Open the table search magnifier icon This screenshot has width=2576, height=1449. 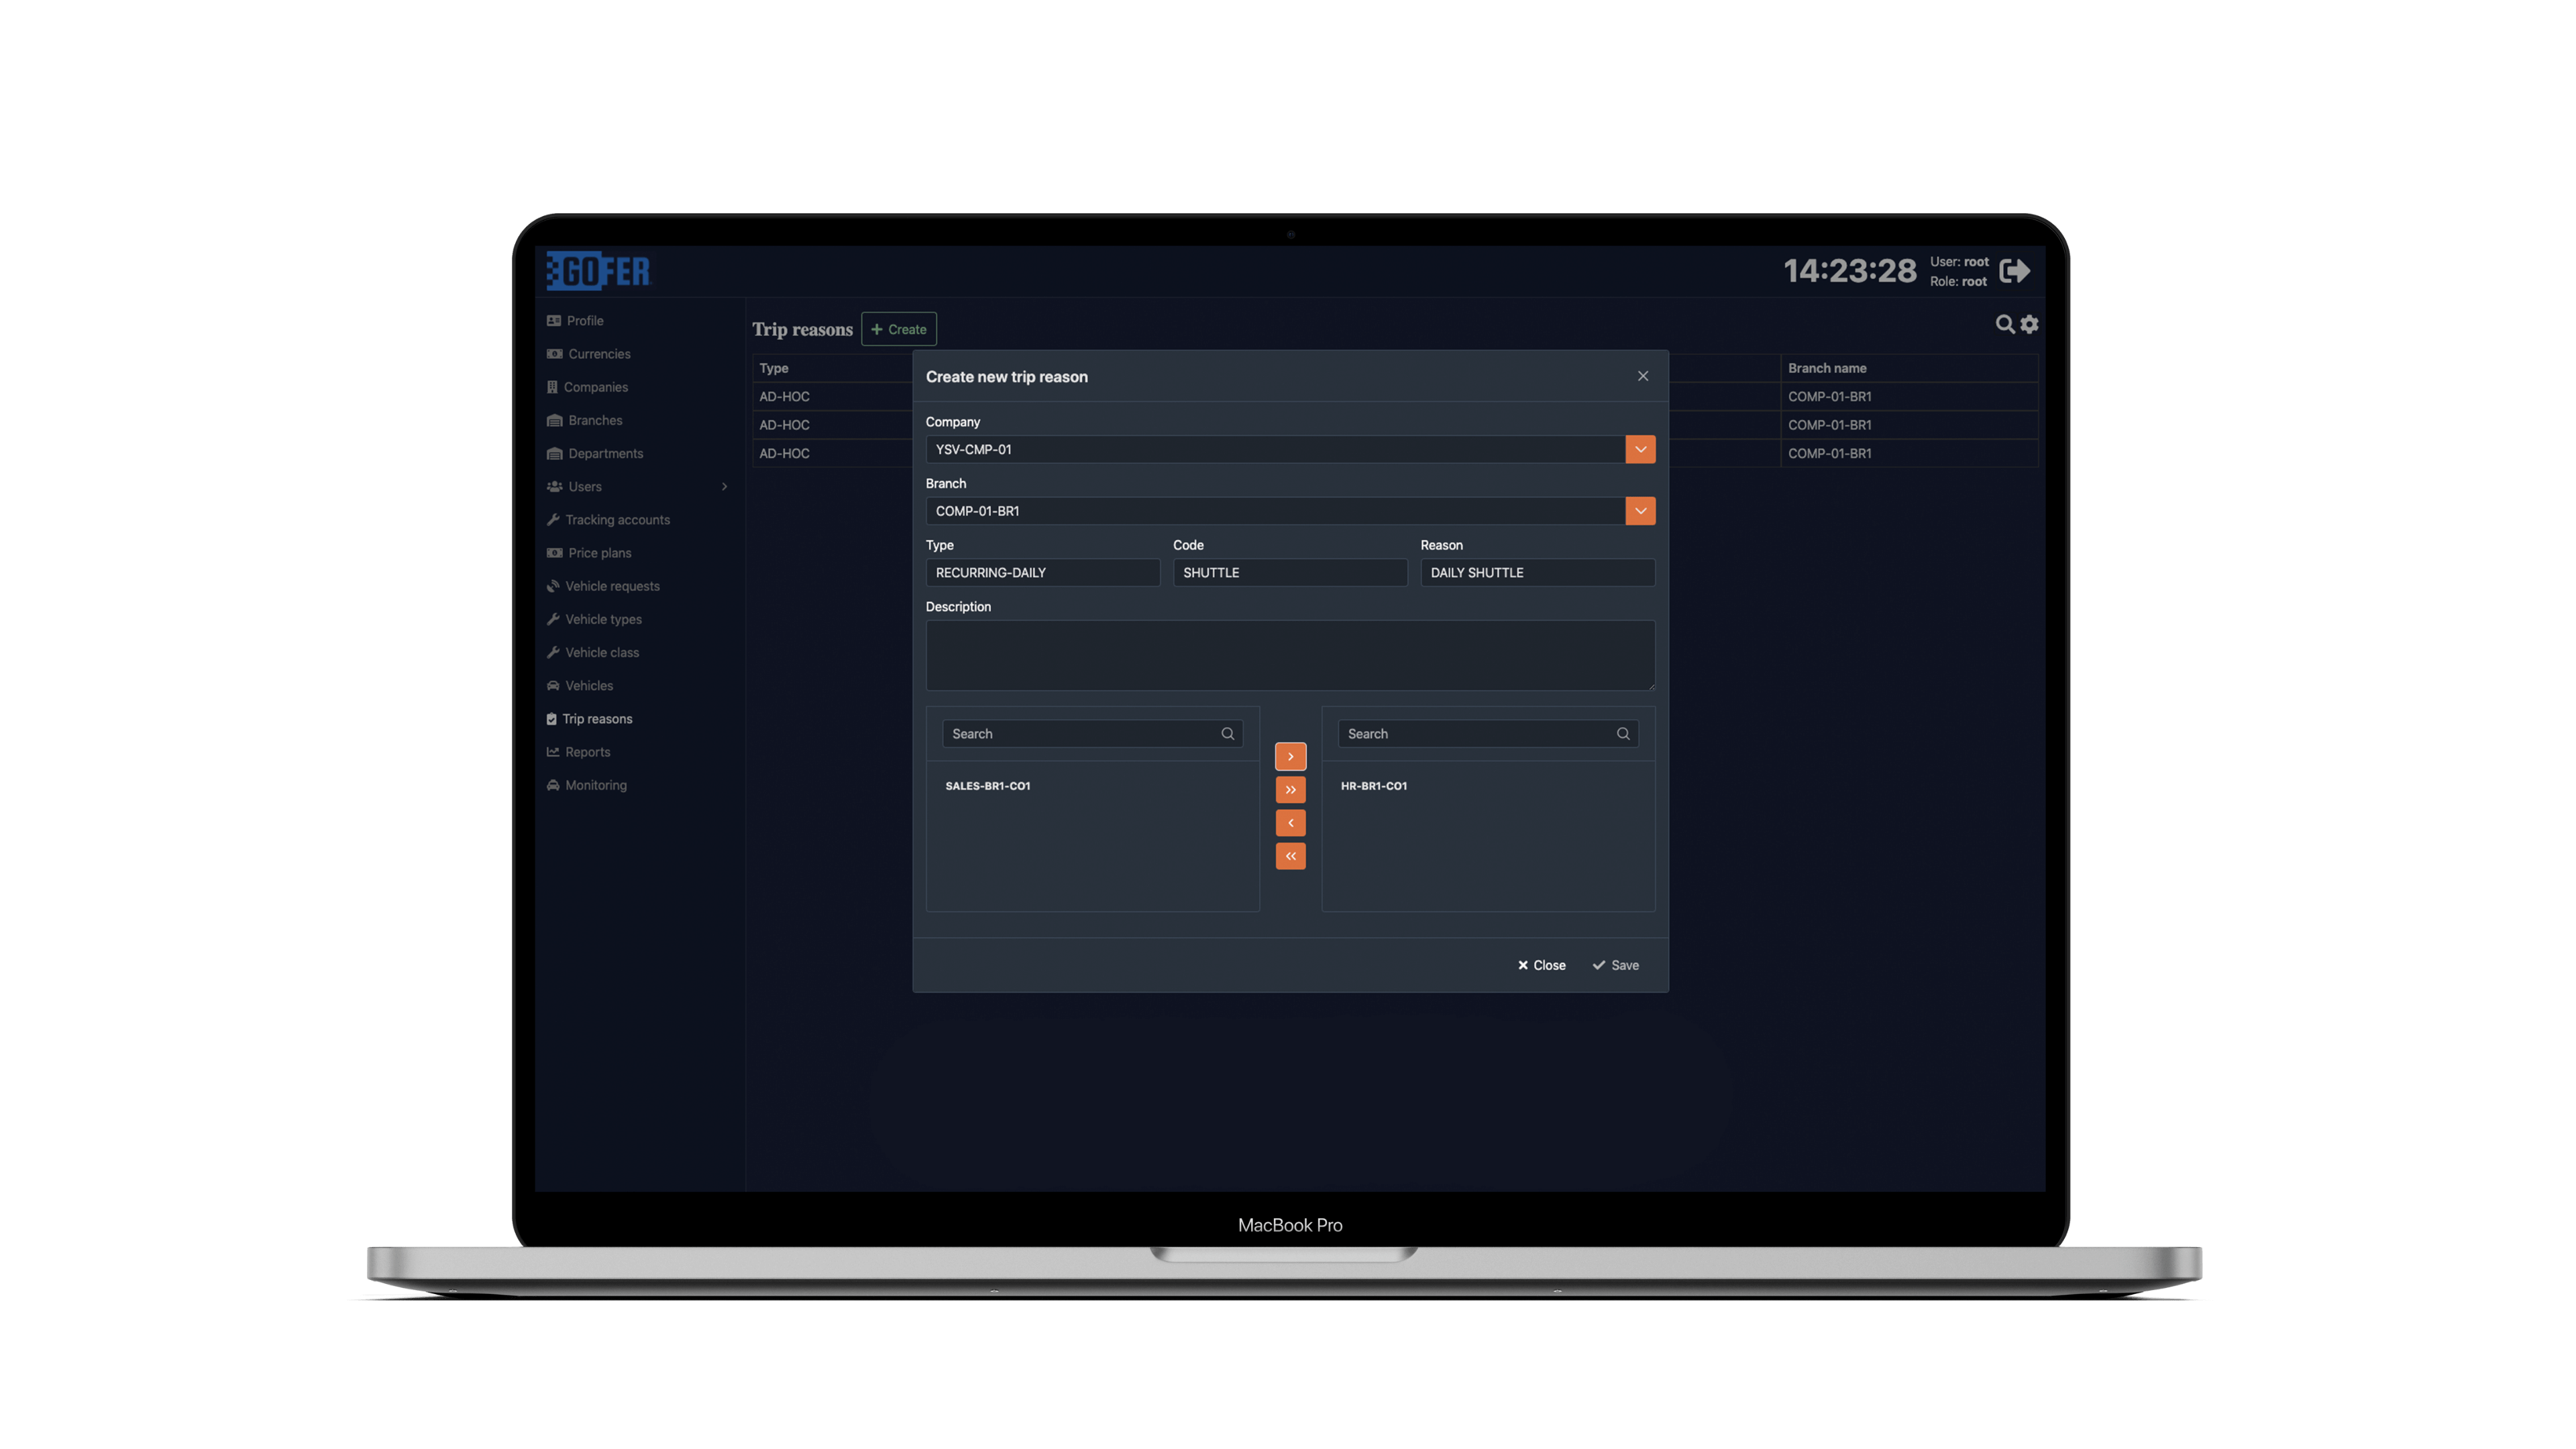pos(2004,324)
